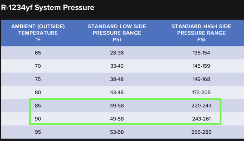Click the 135-154 high side value
The width and height of the screenshot is (244, 141).
pyautogui.click(x=201, y=53)
